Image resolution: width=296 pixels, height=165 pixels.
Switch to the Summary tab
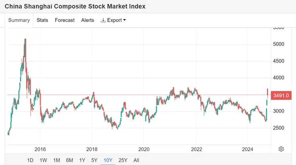19,20
